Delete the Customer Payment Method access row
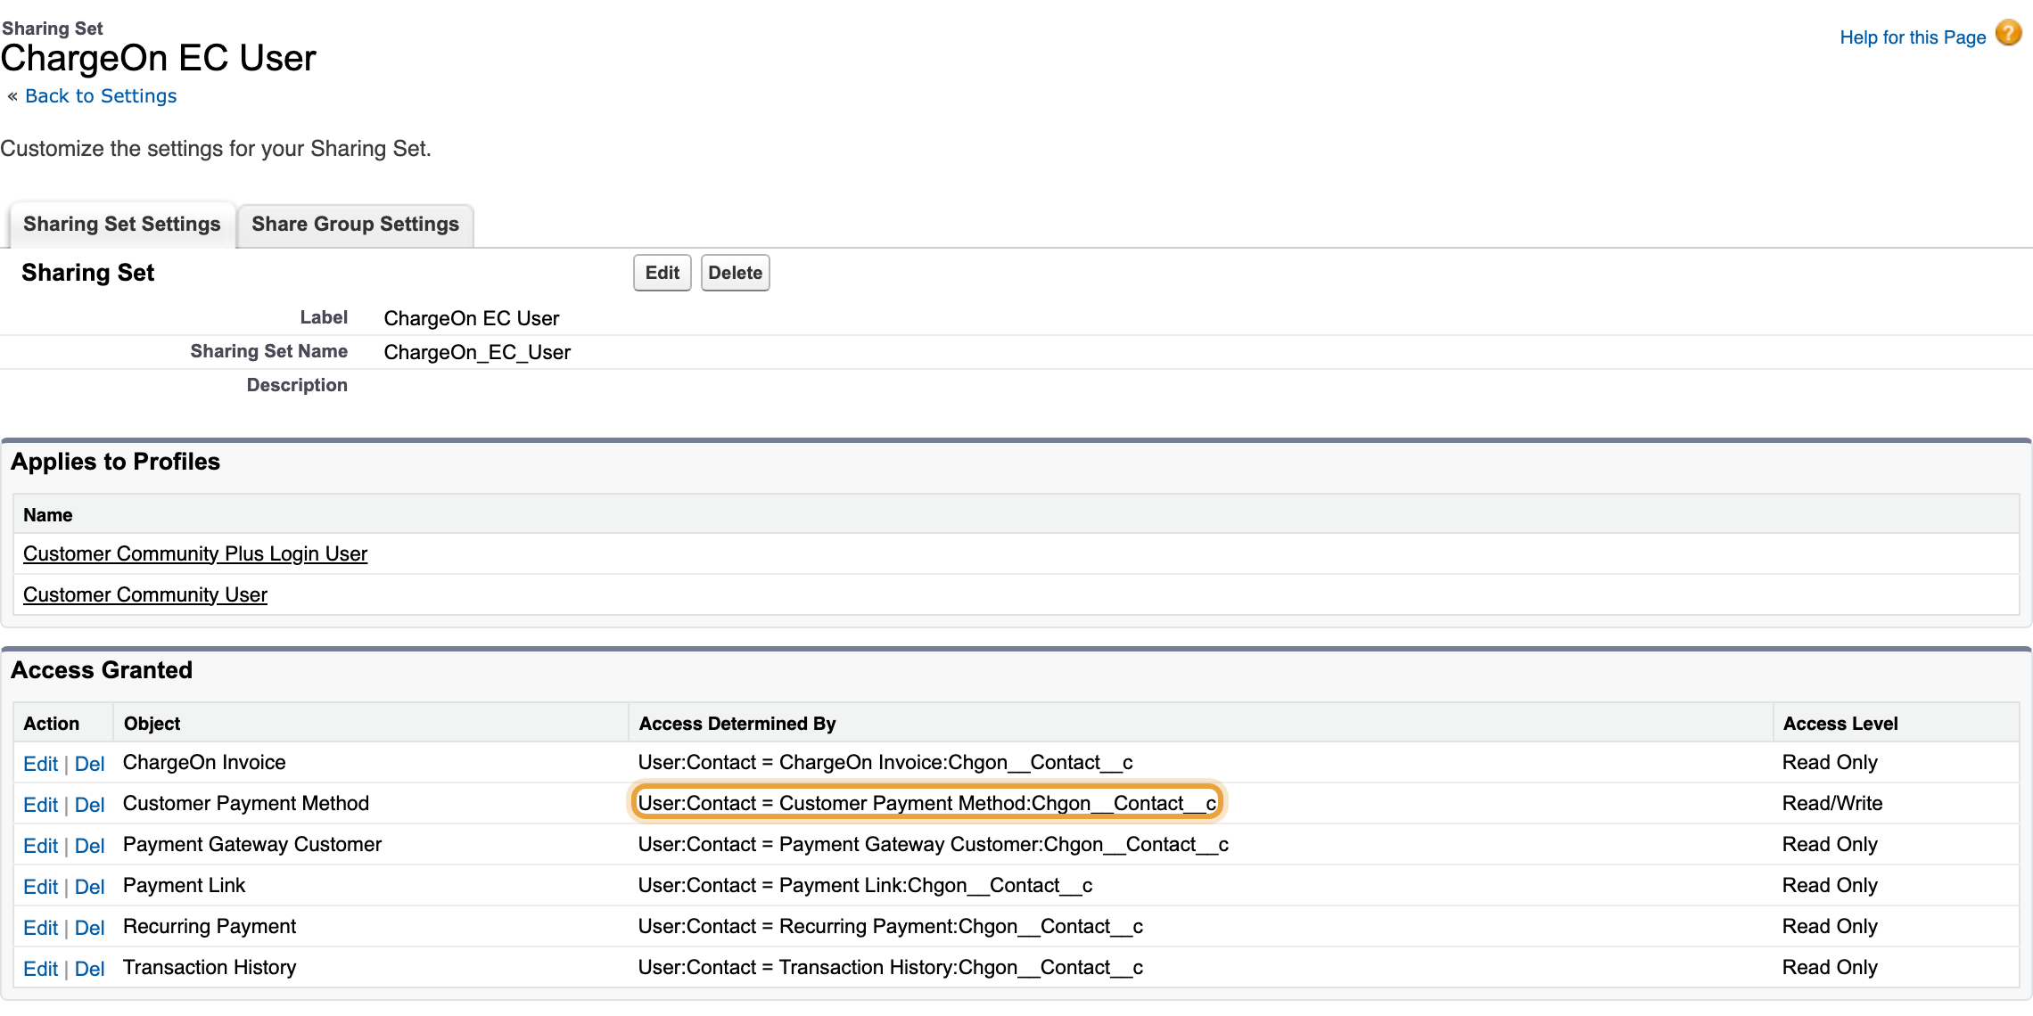 click(x=89, y=805)
